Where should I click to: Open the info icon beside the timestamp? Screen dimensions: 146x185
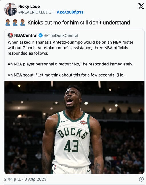coord(141,179)
